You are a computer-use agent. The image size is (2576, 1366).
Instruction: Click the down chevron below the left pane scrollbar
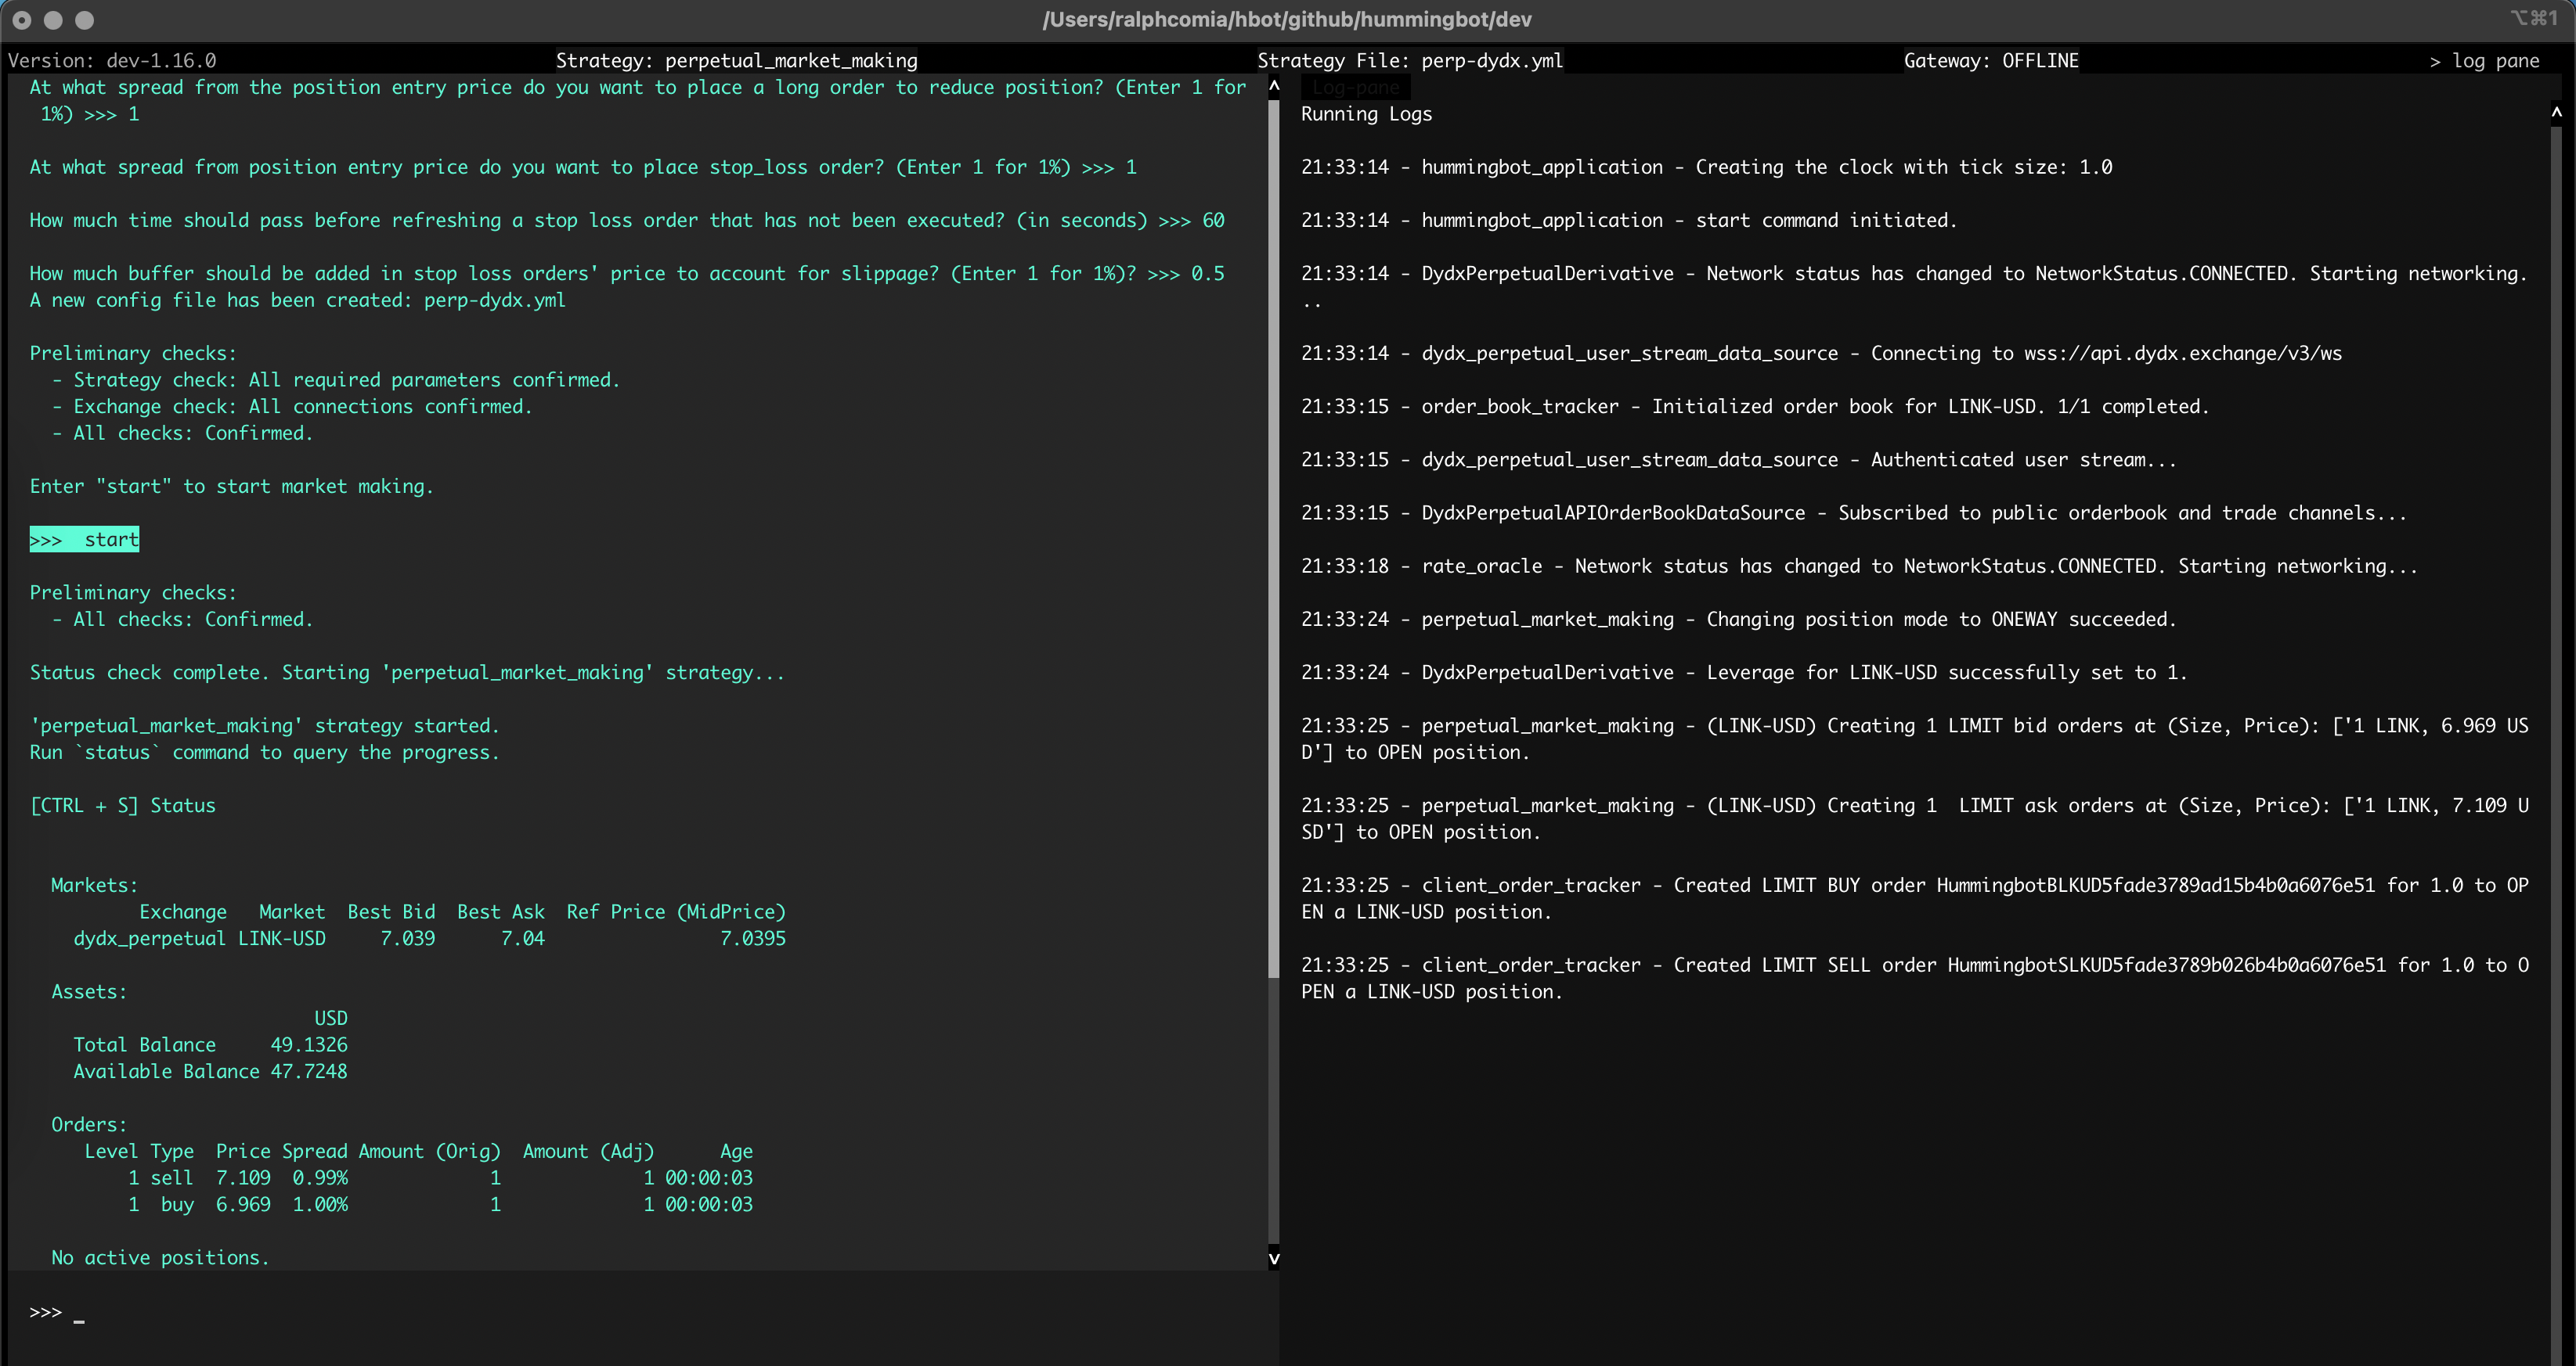pos(1274,1259)
